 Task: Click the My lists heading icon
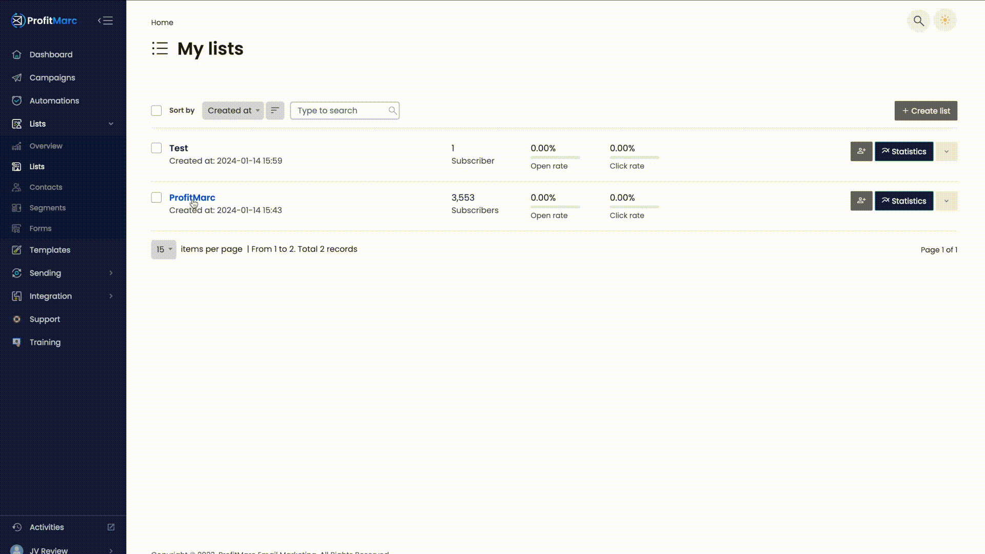[160, 49]
